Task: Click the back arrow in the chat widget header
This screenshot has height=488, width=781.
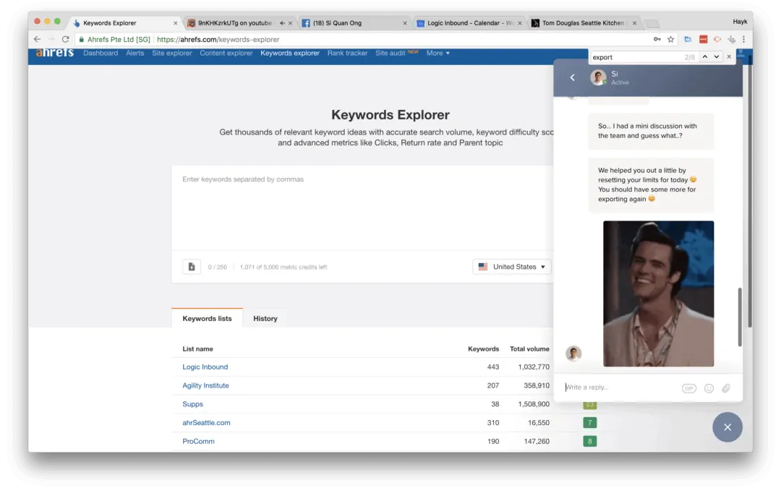Action: point(572,77)
